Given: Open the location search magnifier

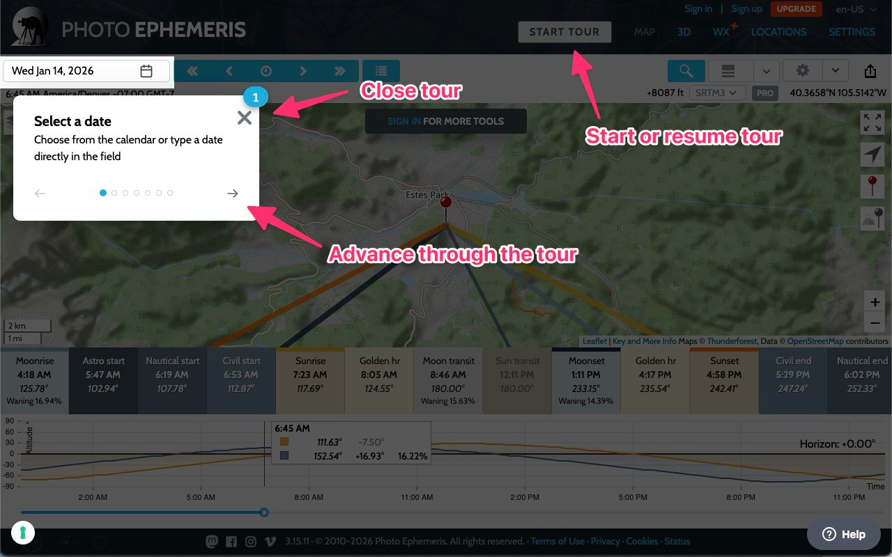Looking at the screenshot, I should [686, 71].
